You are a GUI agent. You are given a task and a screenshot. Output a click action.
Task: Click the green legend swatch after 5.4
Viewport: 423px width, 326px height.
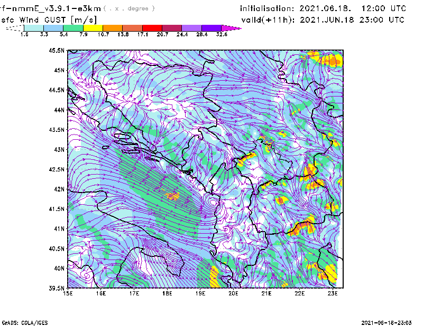73,28
